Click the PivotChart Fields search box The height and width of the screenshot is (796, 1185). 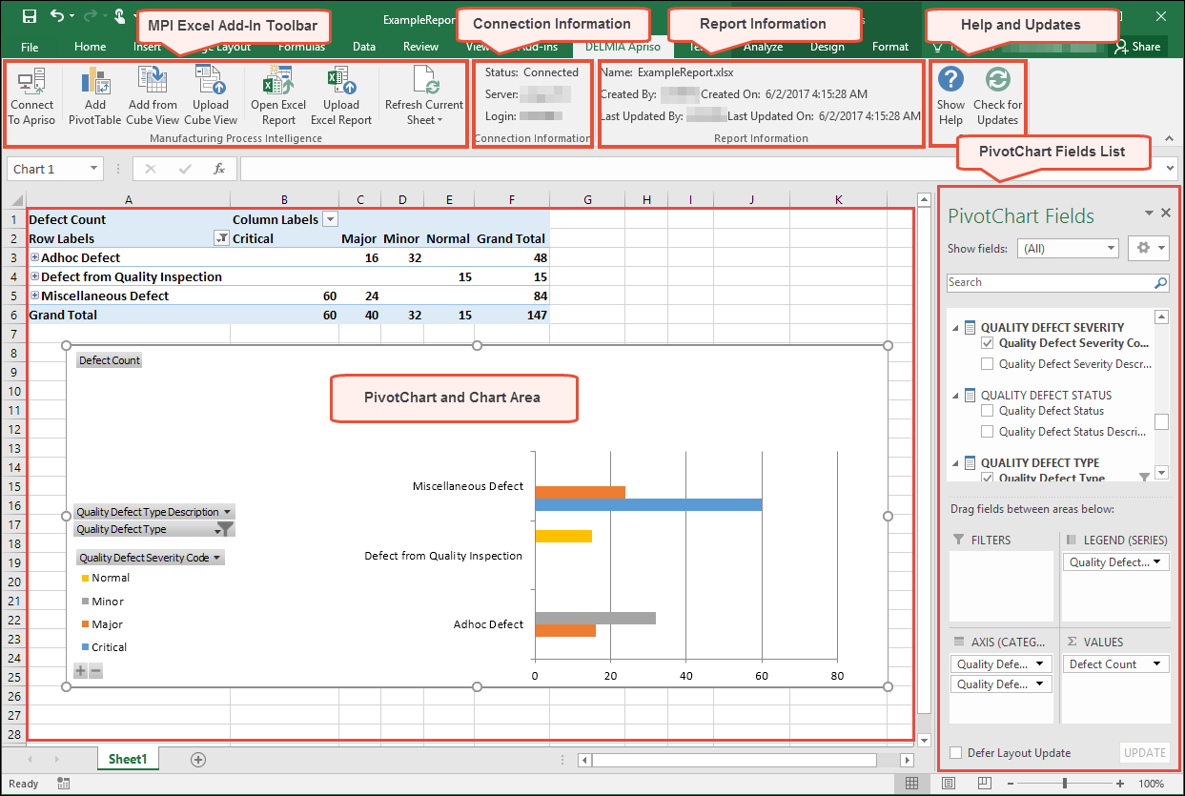(1050, 283)
